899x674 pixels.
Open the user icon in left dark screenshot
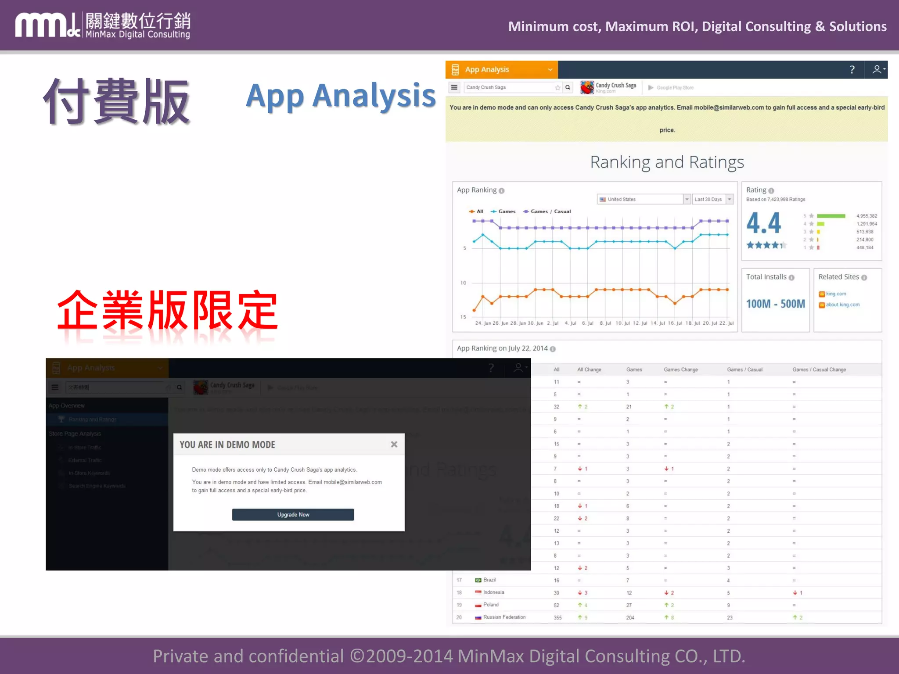[520, 368]
